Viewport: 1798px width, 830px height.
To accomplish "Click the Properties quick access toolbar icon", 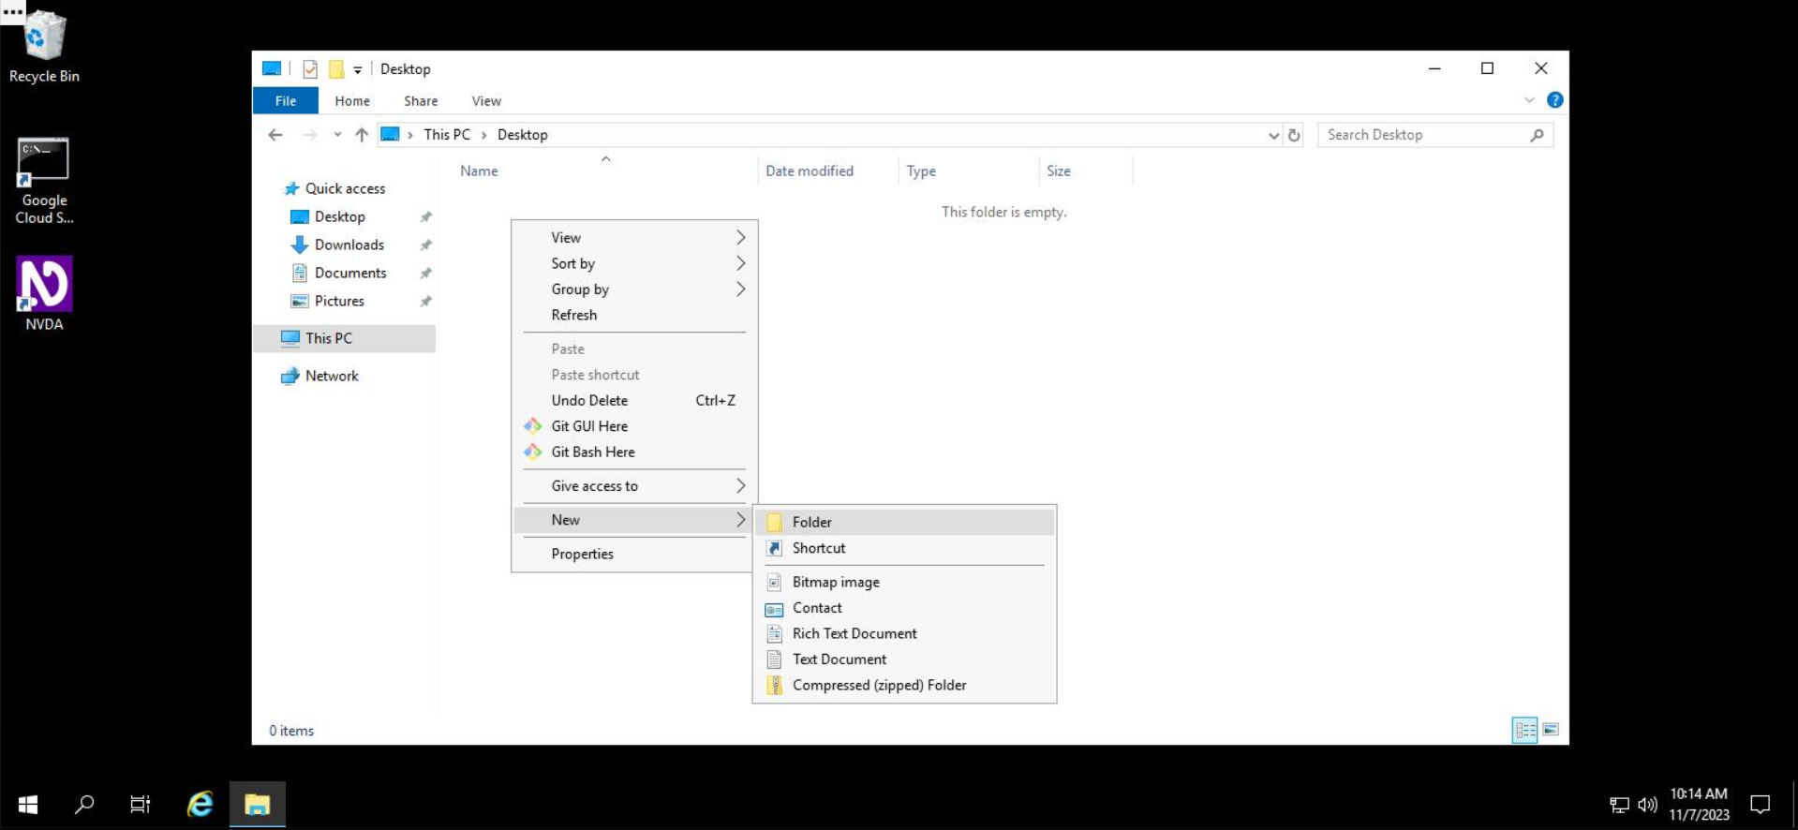I will tap(310, 69).
